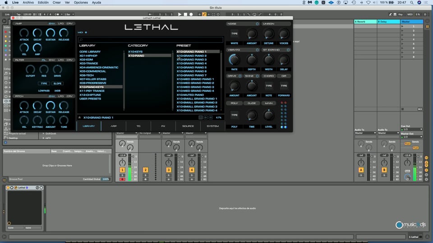This screenshot has height=243, width=433.
Task: Switch to LIBRARY tab in Lethal
Action: point(89,126)
